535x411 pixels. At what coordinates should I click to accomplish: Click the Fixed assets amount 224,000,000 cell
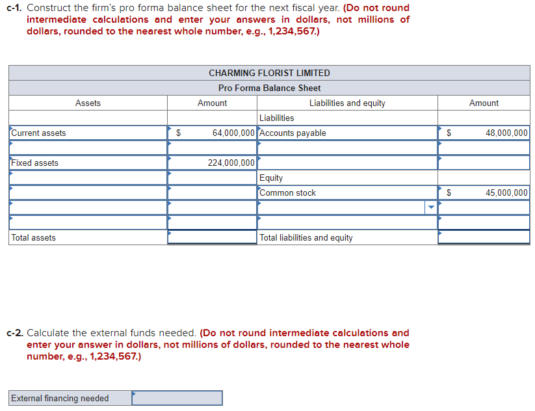pos(212,163)
